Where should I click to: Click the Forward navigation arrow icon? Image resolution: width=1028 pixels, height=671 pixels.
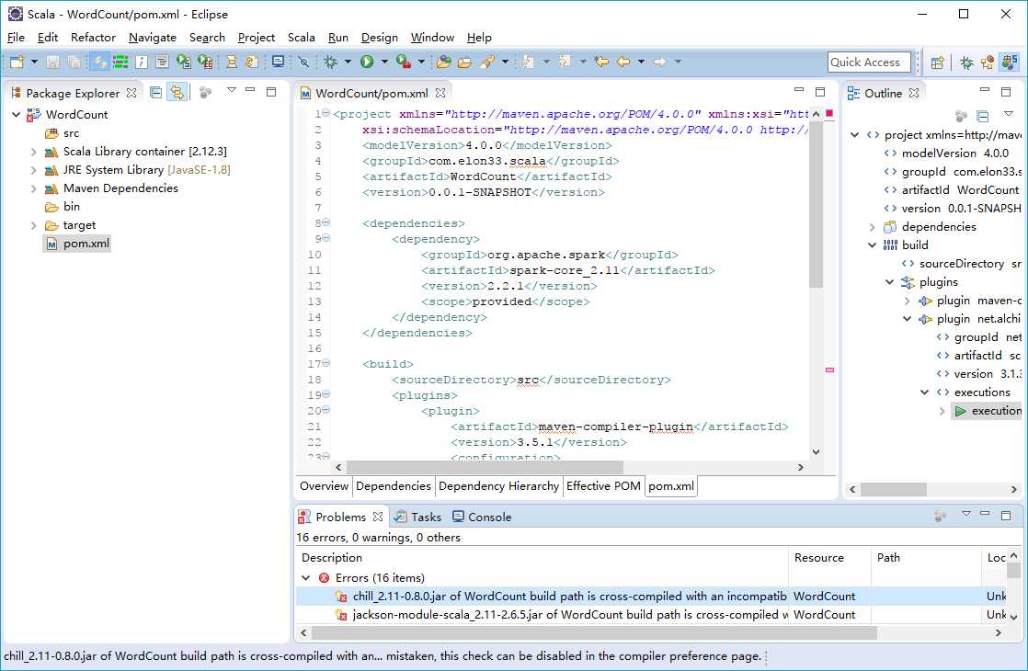tap(659, 62)
